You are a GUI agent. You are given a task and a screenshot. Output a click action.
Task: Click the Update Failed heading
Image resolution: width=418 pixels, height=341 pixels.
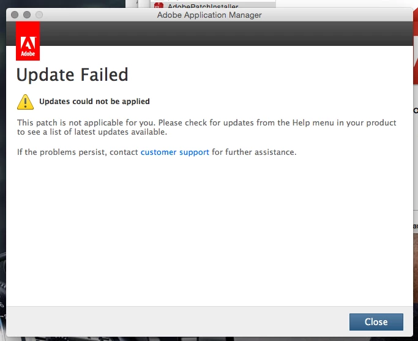72,75
